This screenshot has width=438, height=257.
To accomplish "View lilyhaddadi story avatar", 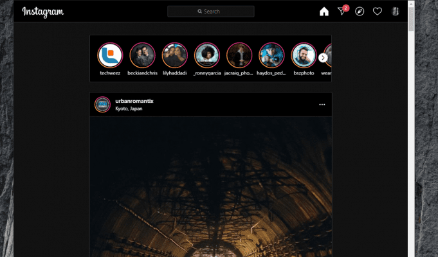I will [175, 55].
